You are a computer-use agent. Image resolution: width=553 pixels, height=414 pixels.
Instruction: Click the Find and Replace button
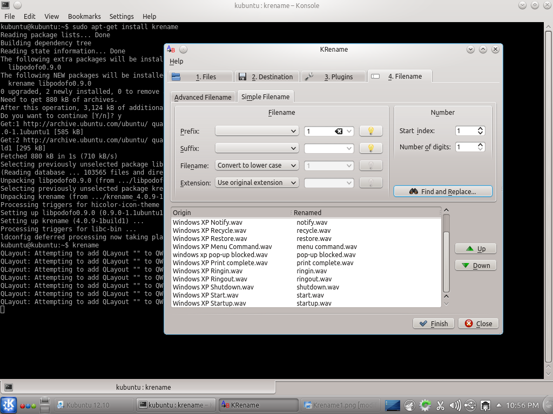click(x=443, y=191)
